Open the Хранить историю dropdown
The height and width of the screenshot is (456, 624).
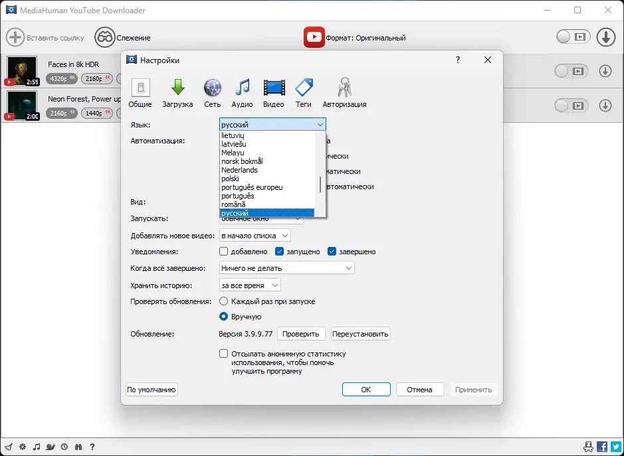pos(250,285)
